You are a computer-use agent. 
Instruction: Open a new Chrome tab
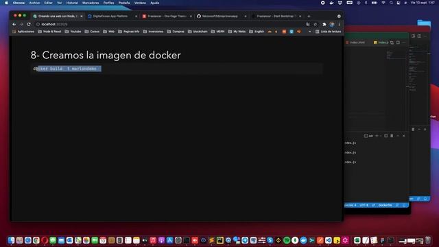tap(309, 16)
